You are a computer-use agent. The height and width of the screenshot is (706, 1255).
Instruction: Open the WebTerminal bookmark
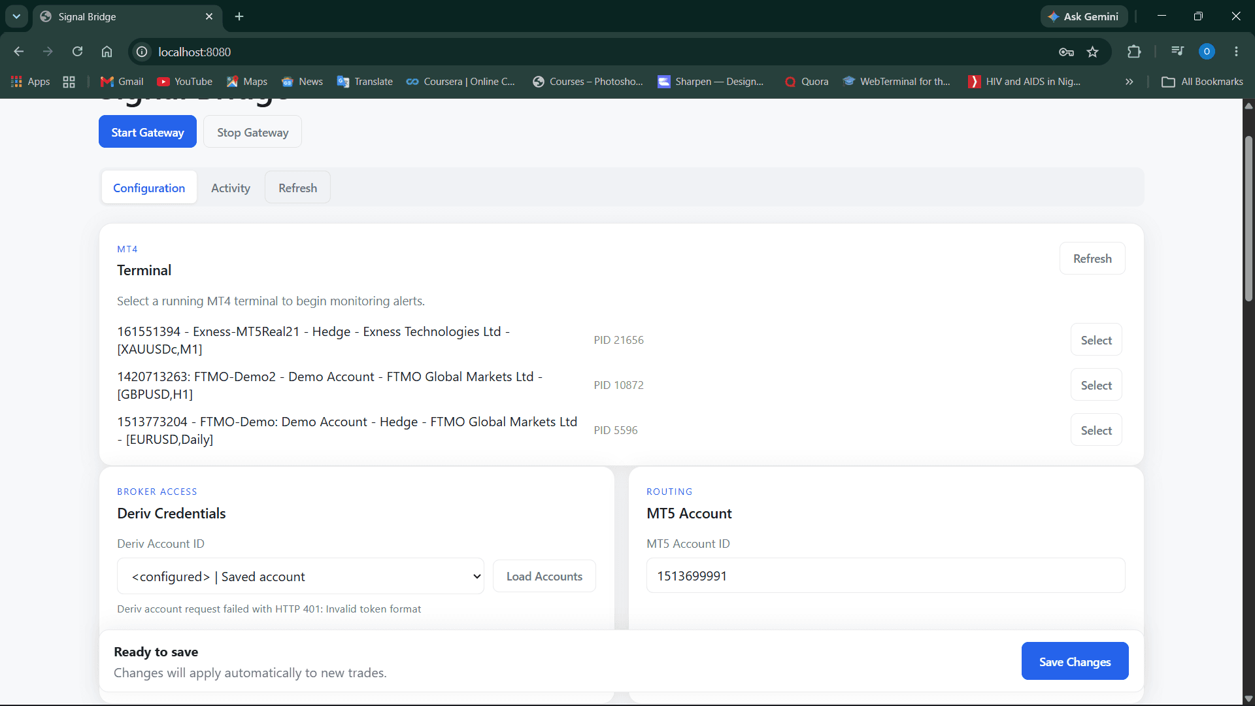896,82
